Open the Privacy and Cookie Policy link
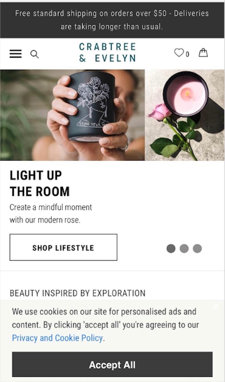The image size is (225, 382). 58,338
